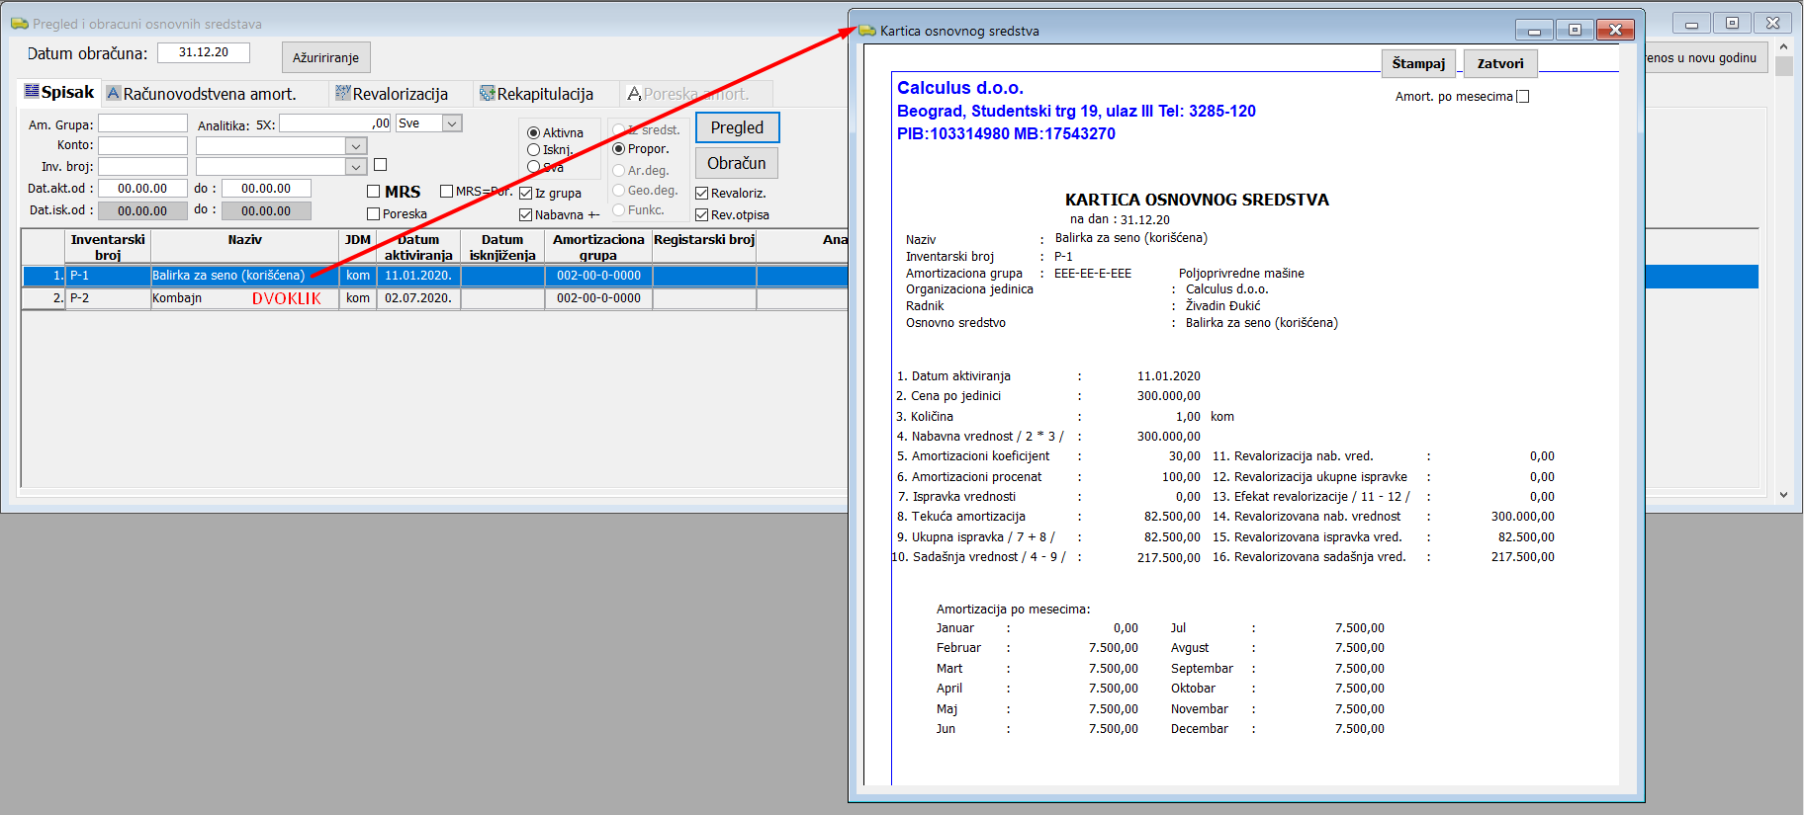Click the Rekapitulacija tab icon
The image size is (1804, 815).
click(488, 93)
